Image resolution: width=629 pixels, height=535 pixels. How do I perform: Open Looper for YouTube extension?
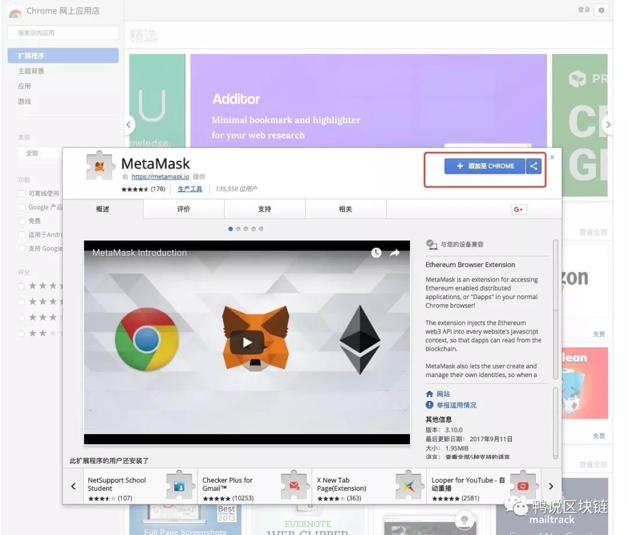pyautogui.click(x=483, y=486)
